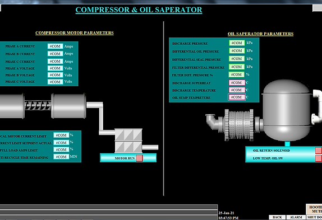Click the Discharge Pressure value box
The height and width of the screenshot is (220, 322).
tap(237, 43)
